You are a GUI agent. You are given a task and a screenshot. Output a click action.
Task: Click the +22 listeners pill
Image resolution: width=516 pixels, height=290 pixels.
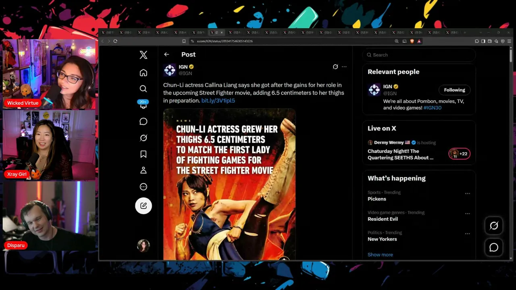pyautogui.click(x=459, y=153)
